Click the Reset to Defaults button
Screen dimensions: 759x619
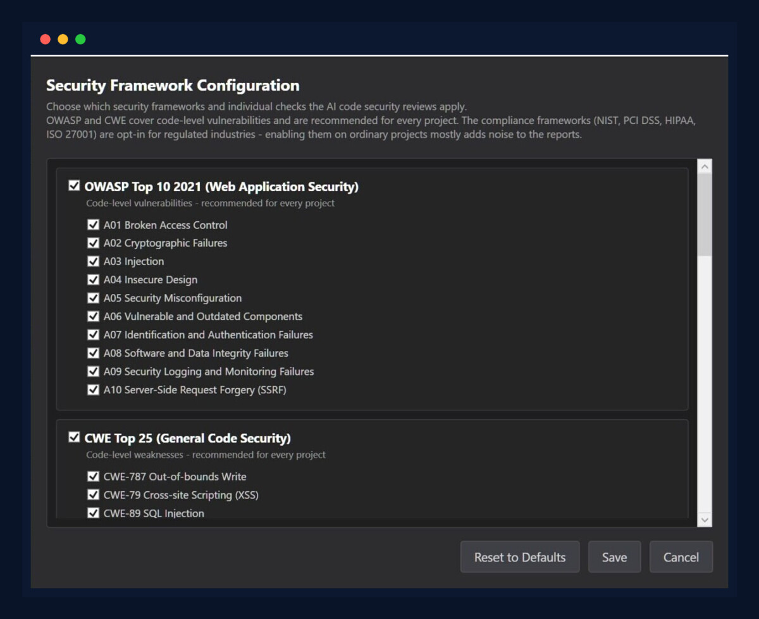pyautogui.click(x=520, y=557)
